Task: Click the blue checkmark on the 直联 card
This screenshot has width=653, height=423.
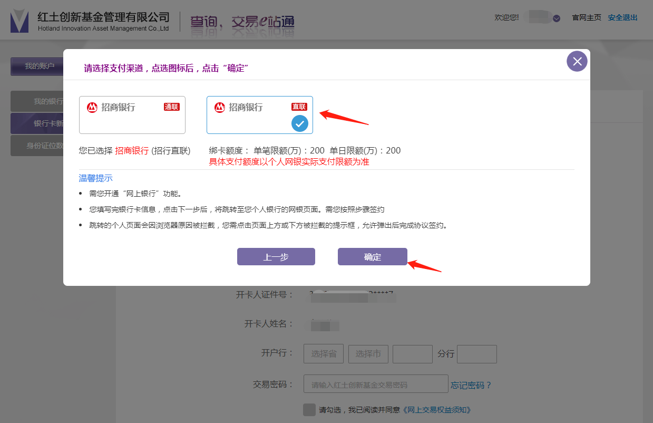Action: click(x=300, y=124)
